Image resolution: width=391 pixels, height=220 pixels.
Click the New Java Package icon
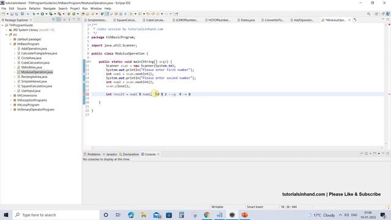coord(68,13)
